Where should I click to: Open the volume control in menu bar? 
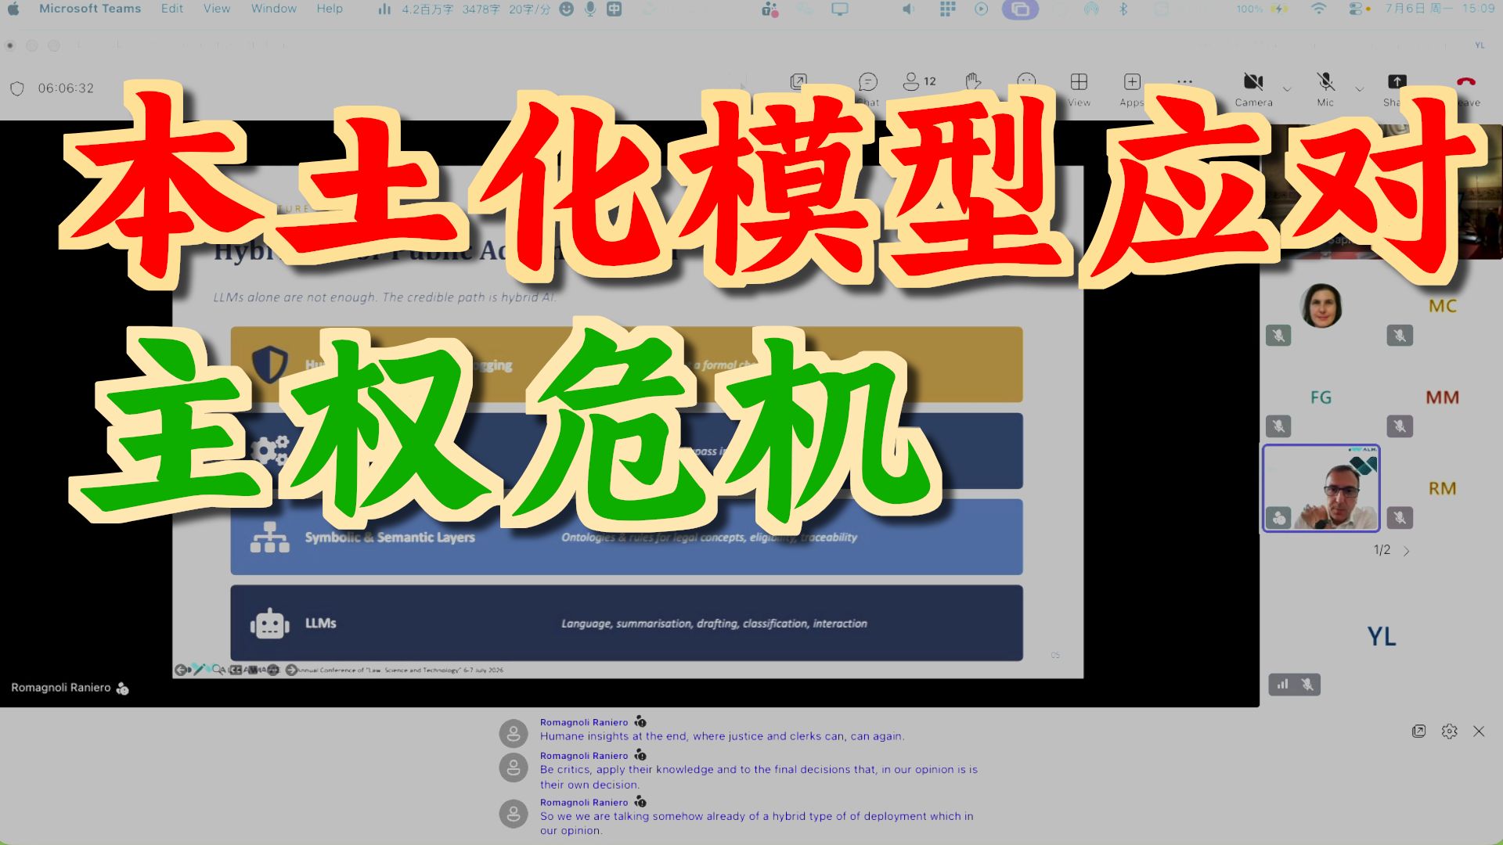tap(908, 9)
